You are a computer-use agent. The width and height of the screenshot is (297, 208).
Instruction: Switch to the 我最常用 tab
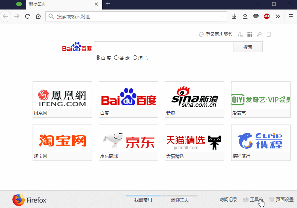click(x=143, y=200)
